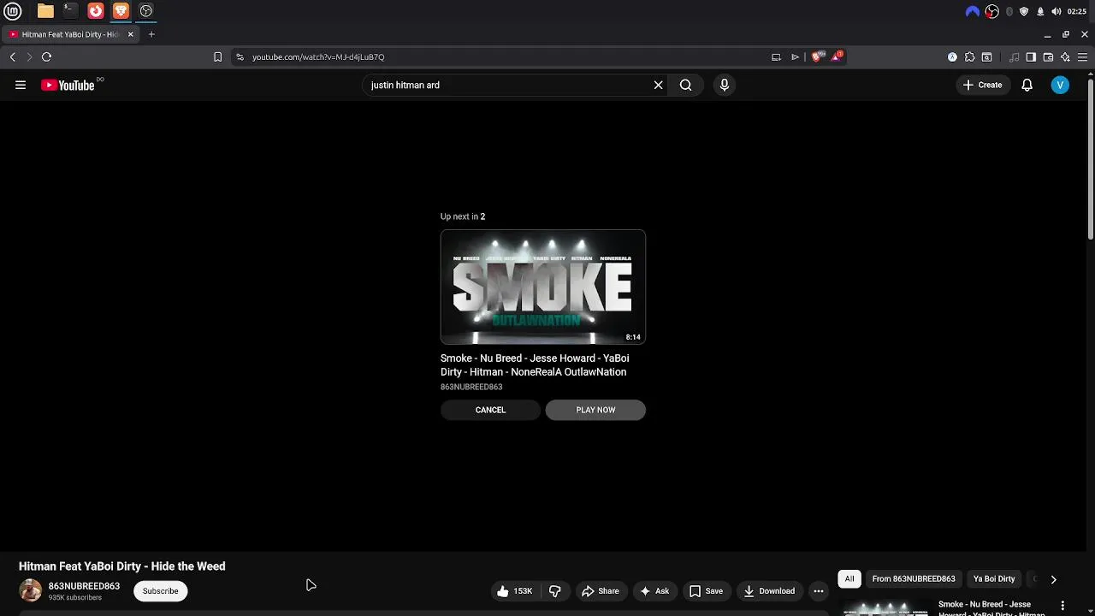The image size is (1095, 616).
Task: Open site settings icon in address bar
Action: tap(240, 56)
